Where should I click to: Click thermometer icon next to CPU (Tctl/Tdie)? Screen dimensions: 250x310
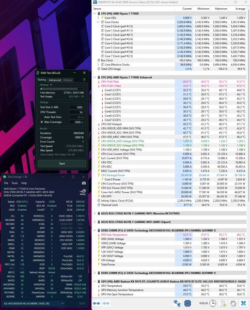[x=99, y=82]
